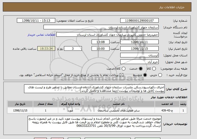The width and height of the screenshot is (197, 139).
Task: Click service name سایر فعالیت‌های تخصصی ساختمان
Action: coord(119,111)
